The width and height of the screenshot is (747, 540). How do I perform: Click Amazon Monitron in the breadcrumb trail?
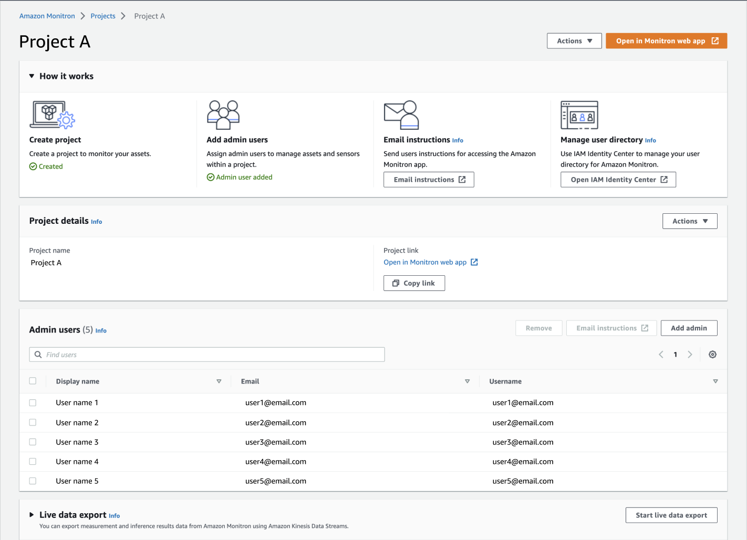click(x=47, y=16)
